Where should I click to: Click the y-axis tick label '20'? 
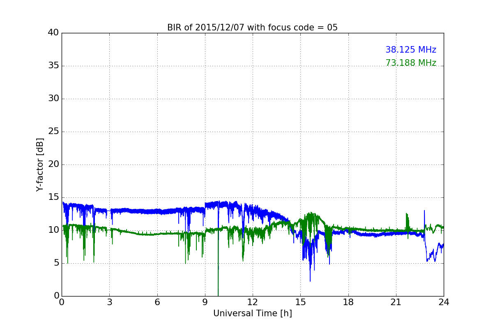coord(53,164)
